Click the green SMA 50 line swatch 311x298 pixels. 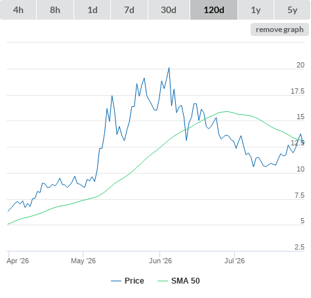pos(163,281)
